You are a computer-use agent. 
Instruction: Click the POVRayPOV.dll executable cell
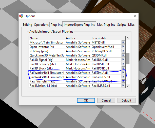click(106, 51)
